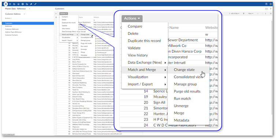Click the localhost status bar URL at bottom left
This screenshot has width=276, height=139.
click(8, 135)
